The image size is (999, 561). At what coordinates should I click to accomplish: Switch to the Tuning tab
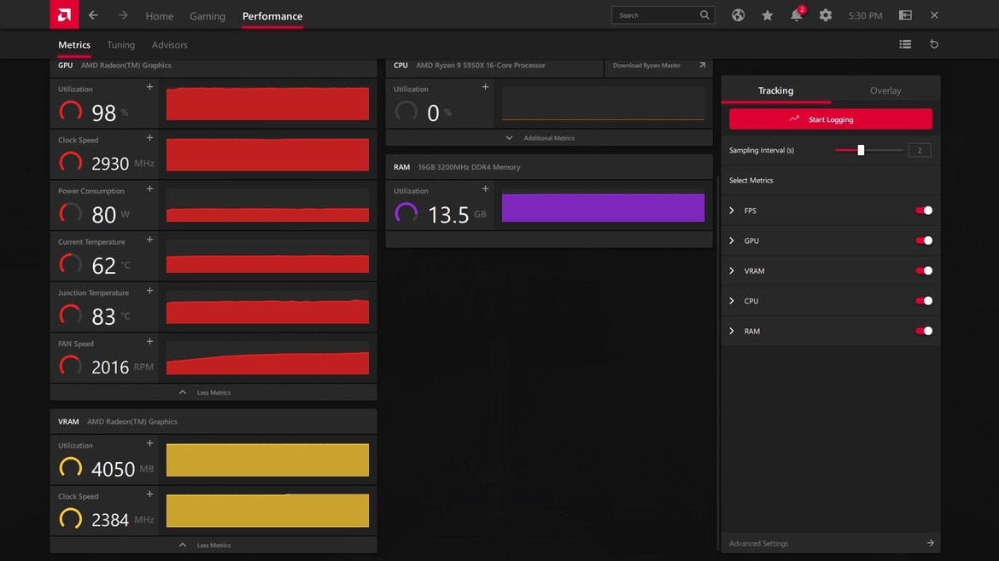(121, 44)
